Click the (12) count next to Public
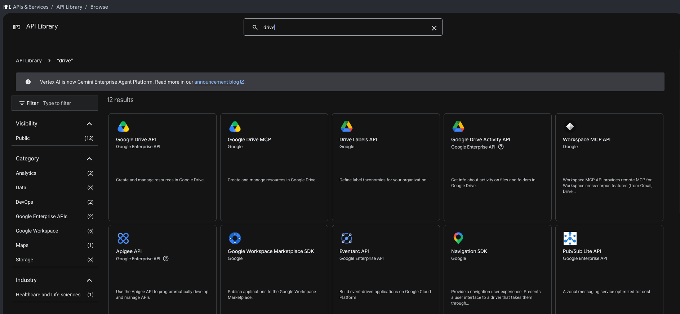This screenshot has width=680, height=314. pyautogui.click(x=89, y=138)
